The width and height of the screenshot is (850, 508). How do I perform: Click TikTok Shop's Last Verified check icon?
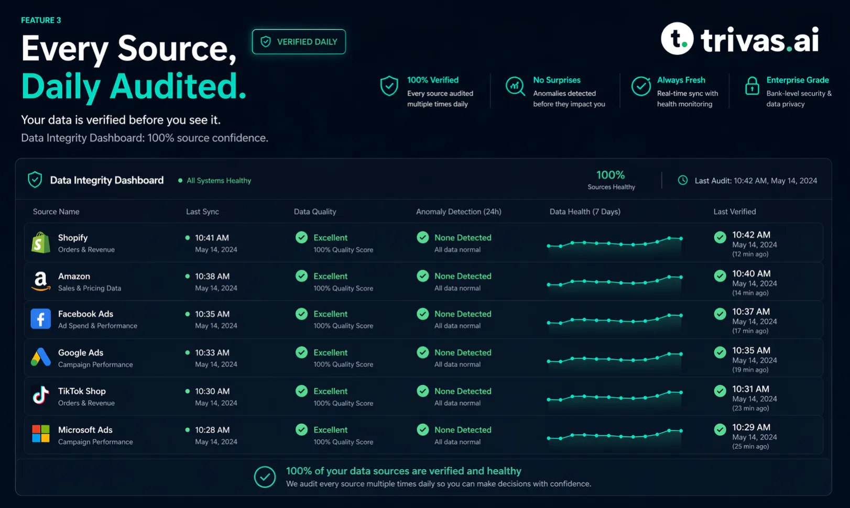click(x=720, y=391)
